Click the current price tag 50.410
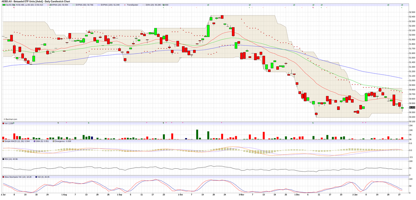The width and height of the screenshot is (416, 200). [x=412, y=107]
